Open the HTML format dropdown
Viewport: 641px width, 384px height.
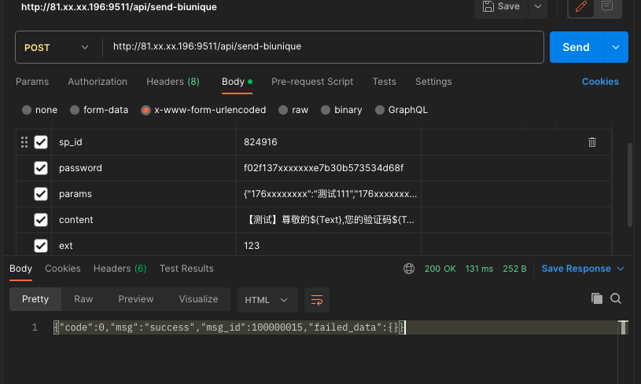267,299
